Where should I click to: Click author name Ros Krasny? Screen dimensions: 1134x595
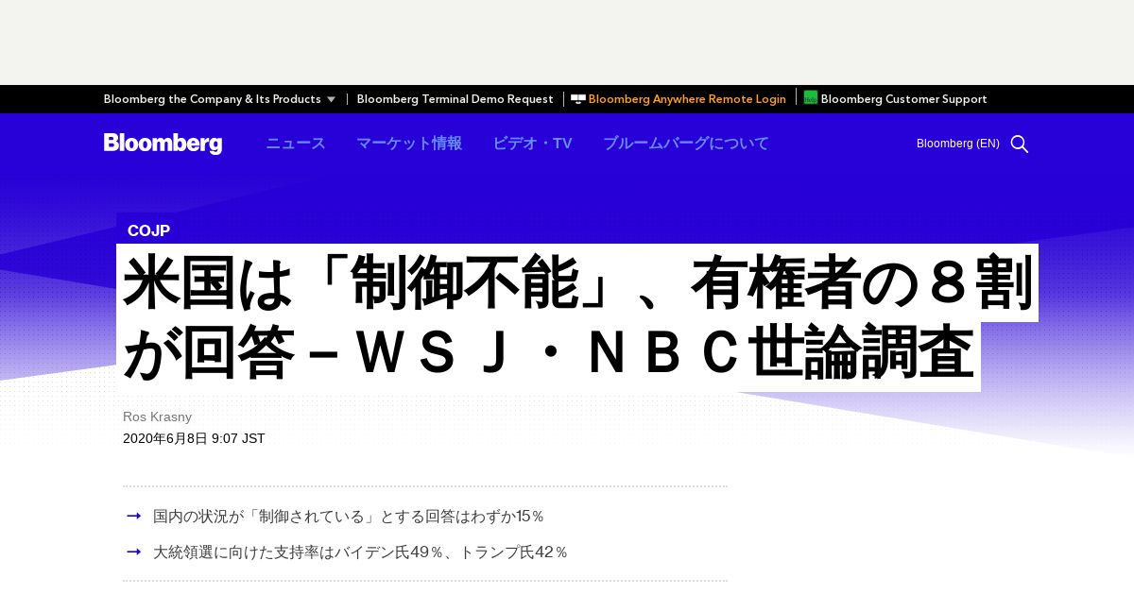[157, 416]
